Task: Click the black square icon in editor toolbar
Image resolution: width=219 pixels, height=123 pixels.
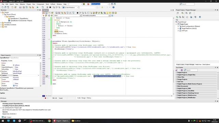Action: [x=78, y=13]
